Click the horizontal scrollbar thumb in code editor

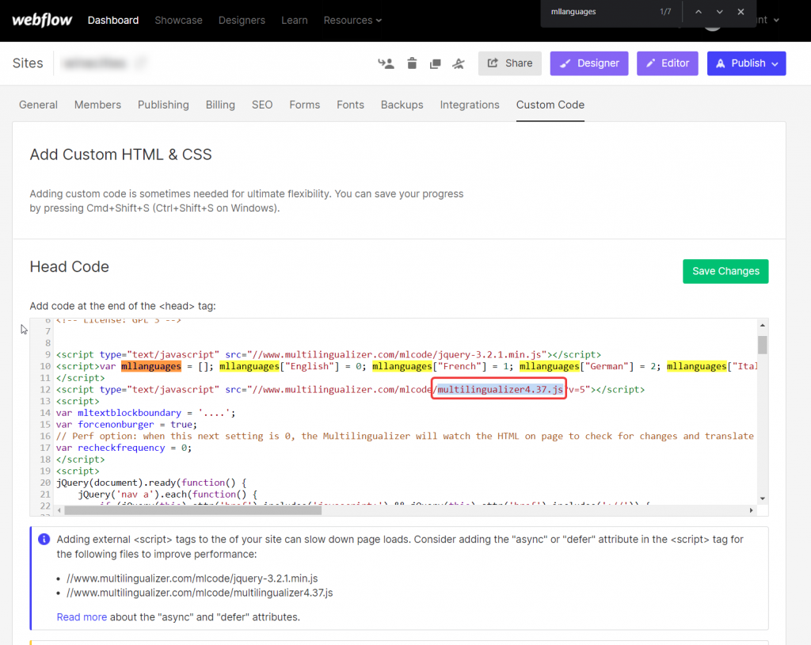193,510
